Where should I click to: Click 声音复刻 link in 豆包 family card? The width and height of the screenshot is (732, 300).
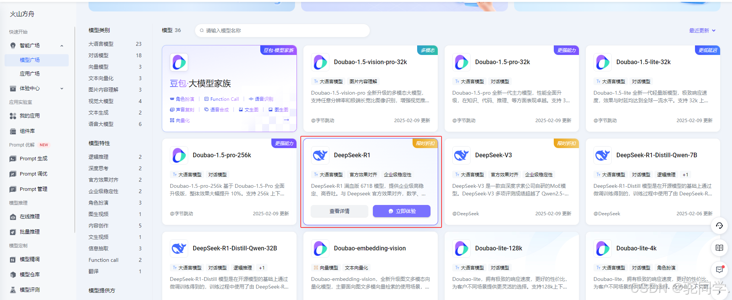pos(182,110)
